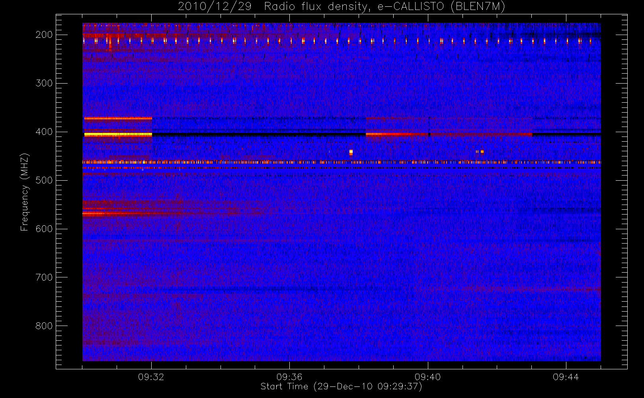Click the 400 frequency tick label
This screenshot has width=644, height=398.
(44, 132)
